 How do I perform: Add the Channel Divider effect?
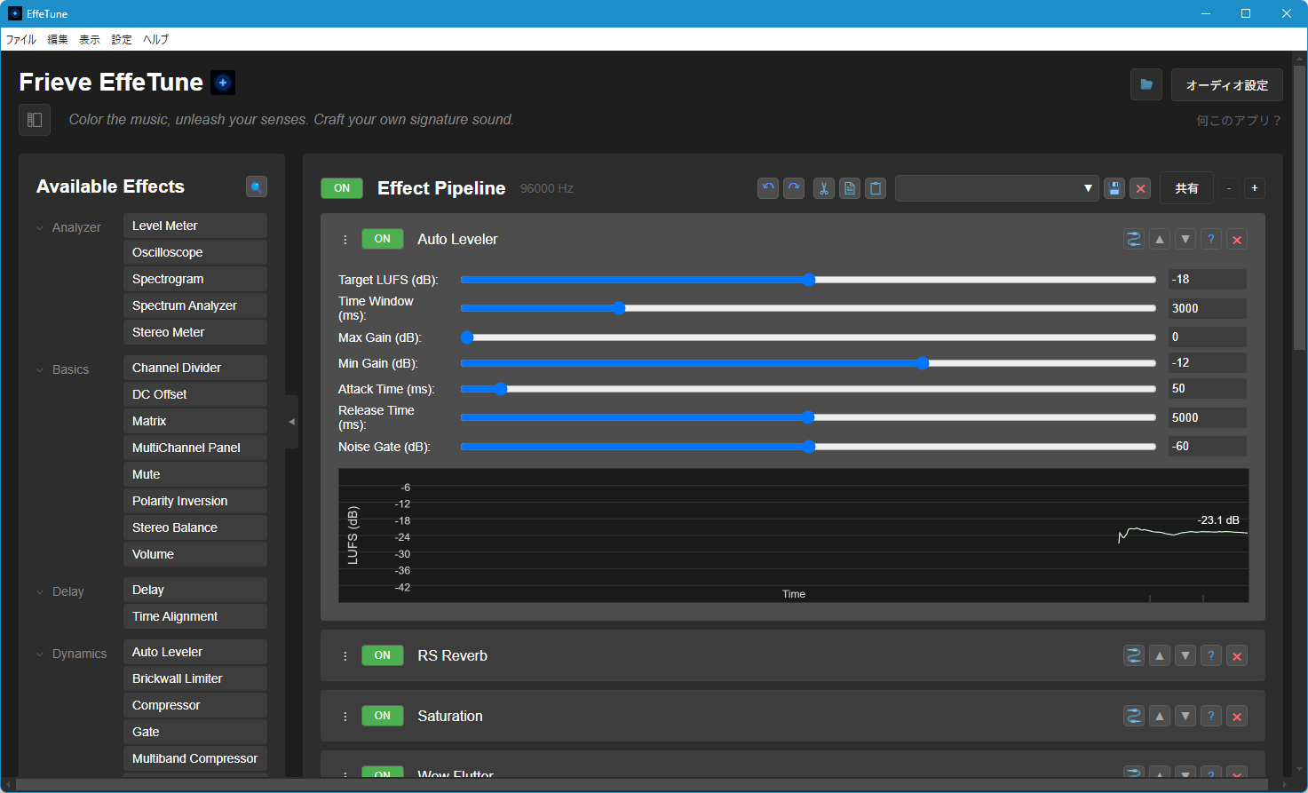coord(195,368)
